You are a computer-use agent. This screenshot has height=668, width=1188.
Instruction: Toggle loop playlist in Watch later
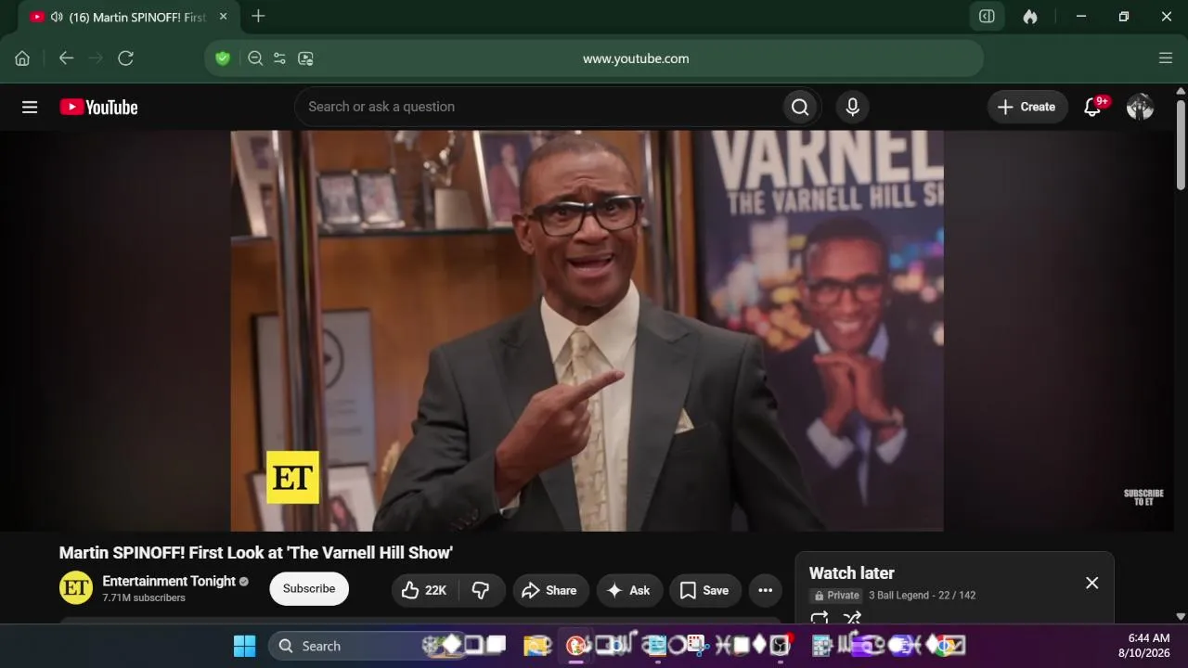(820, 618)
